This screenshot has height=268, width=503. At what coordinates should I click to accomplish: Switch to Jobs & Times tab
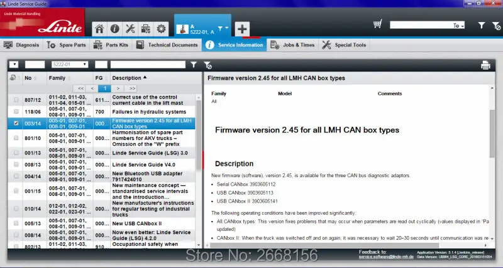pyautogui.click(x=292, y=45)
